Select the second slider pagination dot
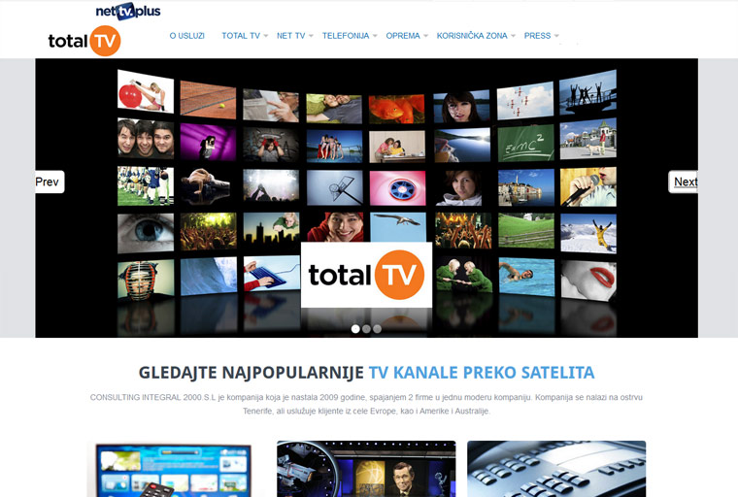 (367, 329)
